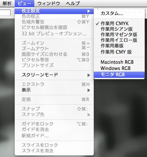Open the ヘルプ menu

click(x=73, y=3)
